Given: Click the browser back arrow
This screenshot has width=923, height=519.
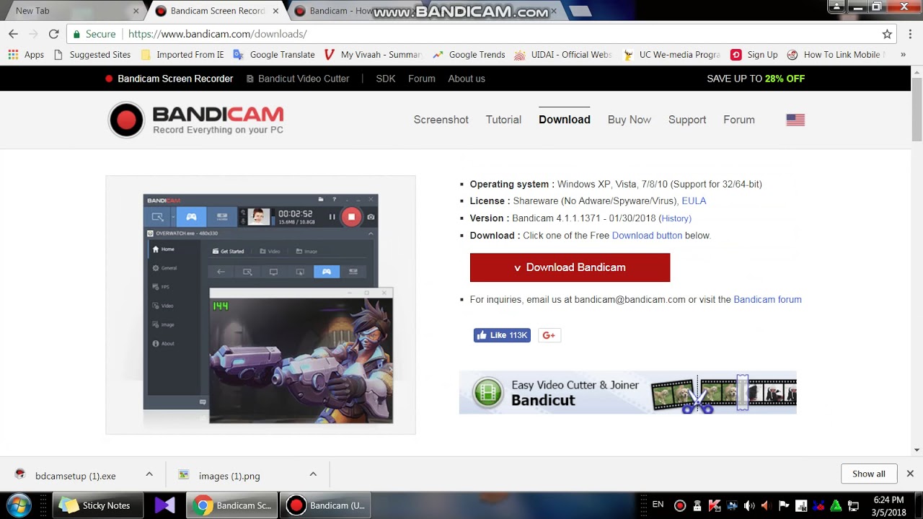Looking at the screenshot, I should pyautogui.click(x=13, y=34).
